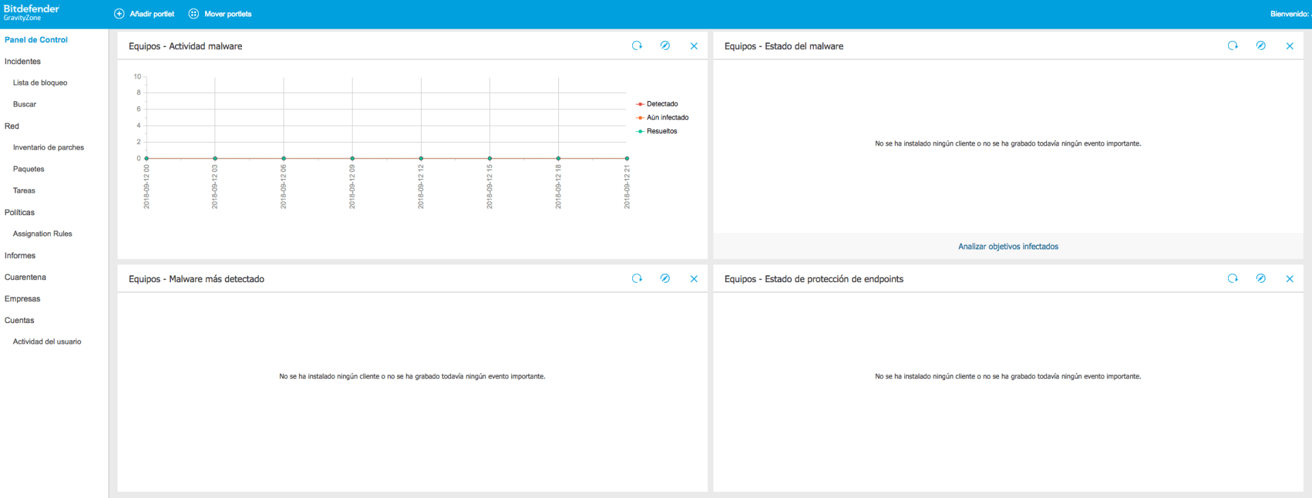Click the Equipos - Actividad malware title
This screenshot has width=1312, height=498.
click(x=185, y=46)
